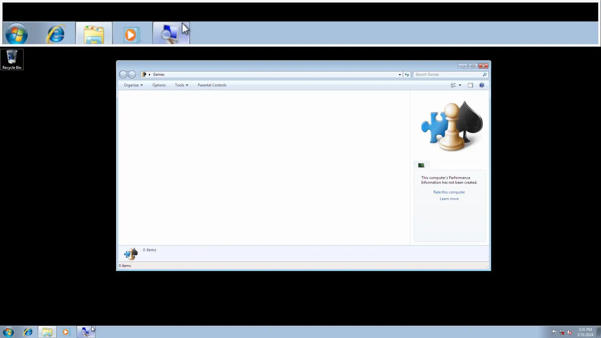Open the address bar previous locations dropdown arrow
Viewport: 601px width, 338px height.
pyautogui.click(x=399, y=74)
